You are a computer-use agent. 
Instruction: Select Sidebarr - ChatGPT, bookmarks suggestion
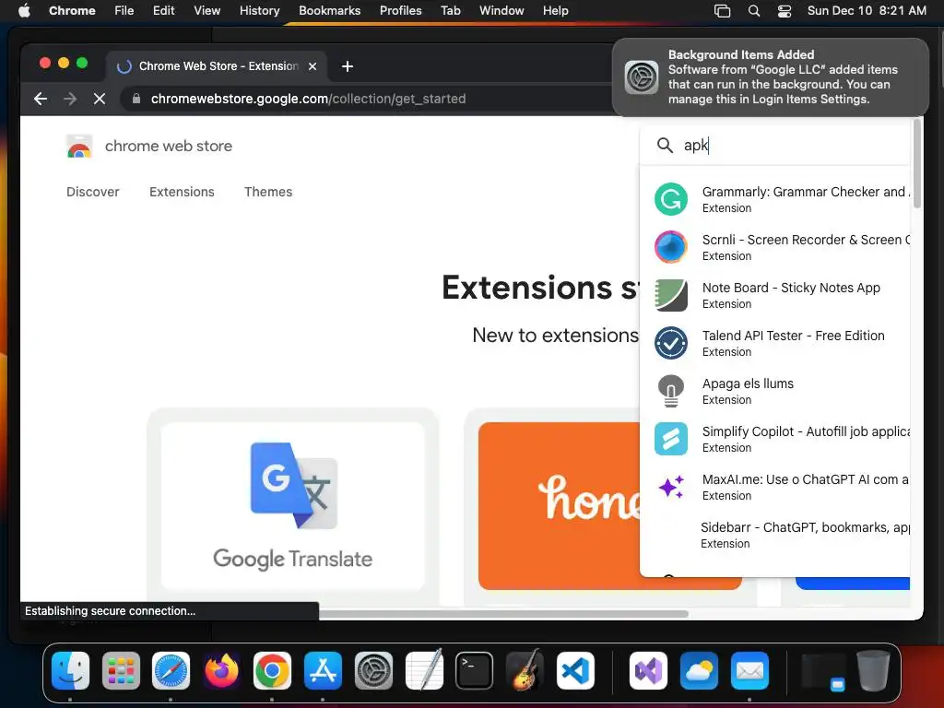tap(776, 535)
